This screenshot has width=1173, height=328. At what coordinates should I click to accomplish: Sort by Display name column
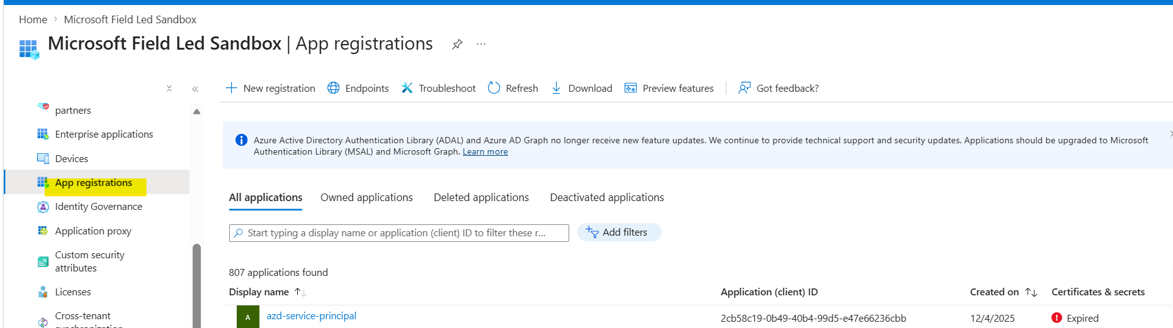[268, 292]
